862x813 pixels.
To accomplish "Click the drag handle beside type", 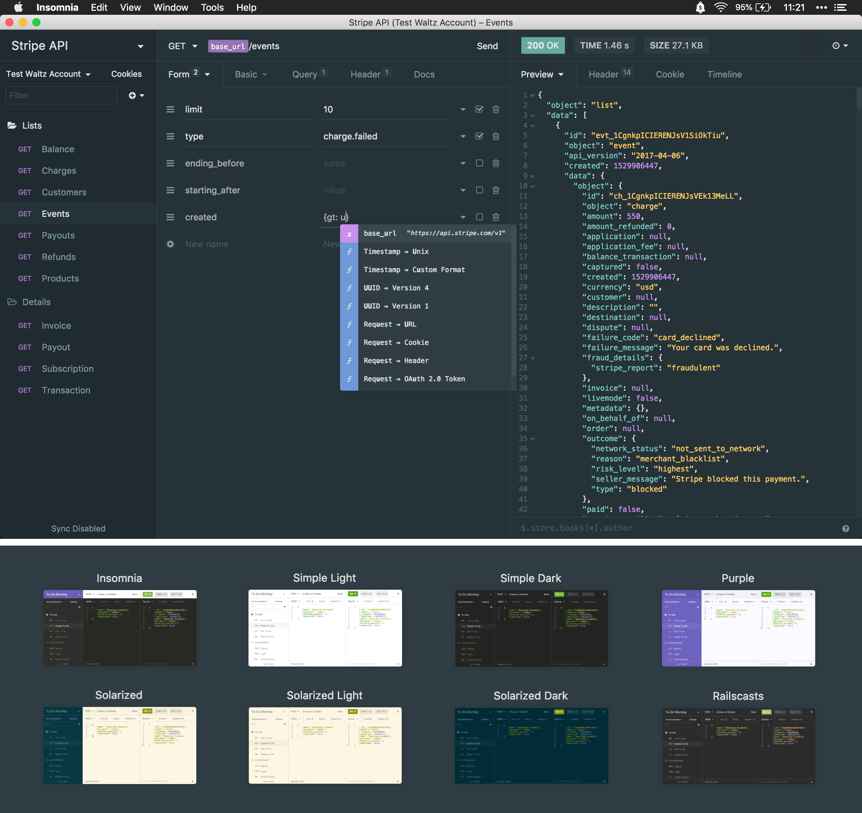I will (170, 136).
